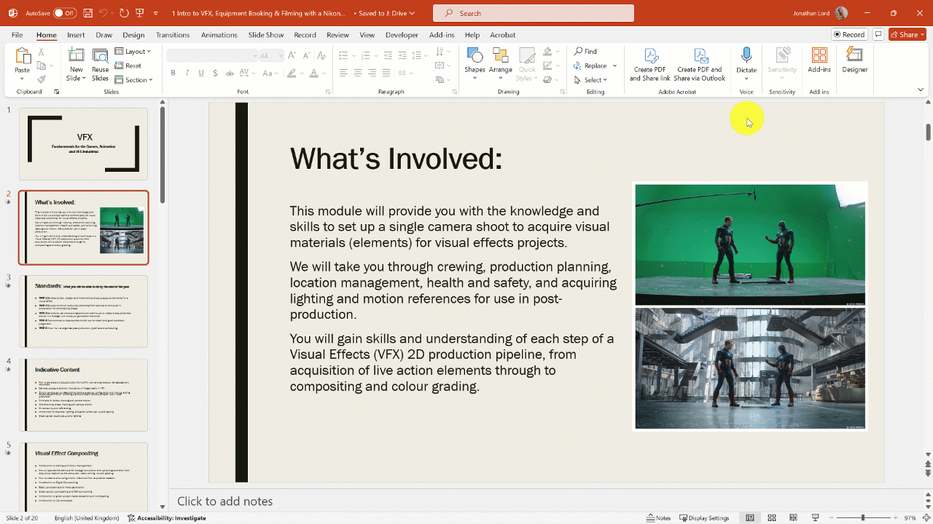Expand the Select dropdown in Editing
Viewport: 933px width, 524px height.
coord(592,80)
